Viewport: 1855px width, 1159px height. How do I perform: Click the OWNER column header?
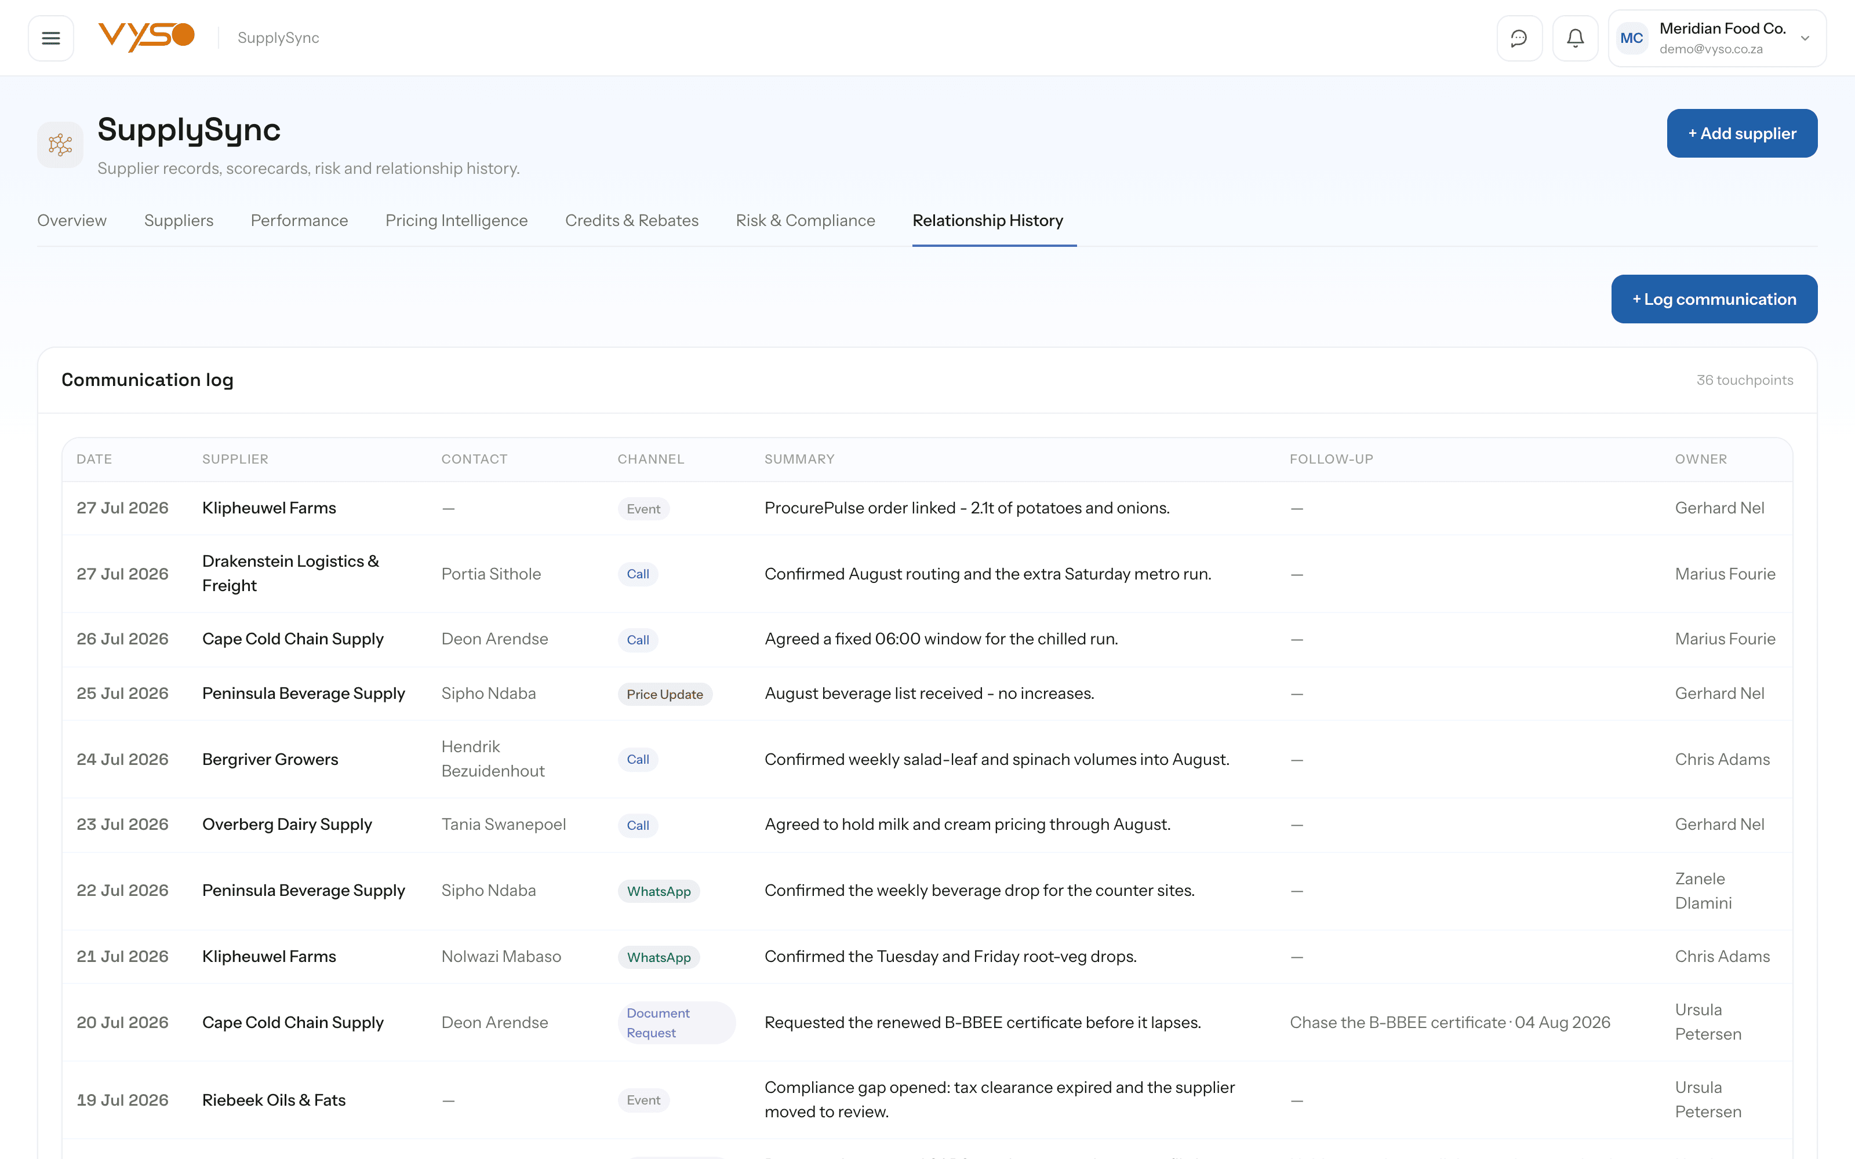1701,459
